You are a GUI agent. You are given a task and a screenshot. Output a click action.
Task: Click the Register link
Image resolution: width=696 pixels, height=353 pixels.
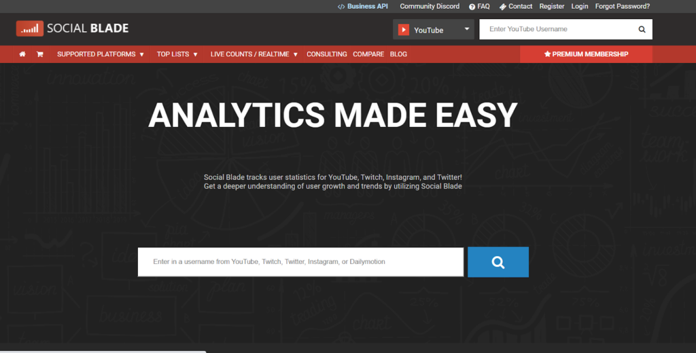(x=551, y=6)
